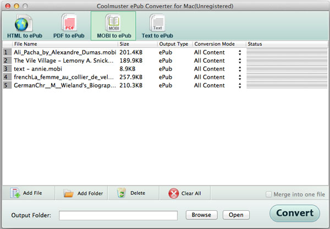
Task: Click the Add Folder icon
Action: click(x=68, y=193)
